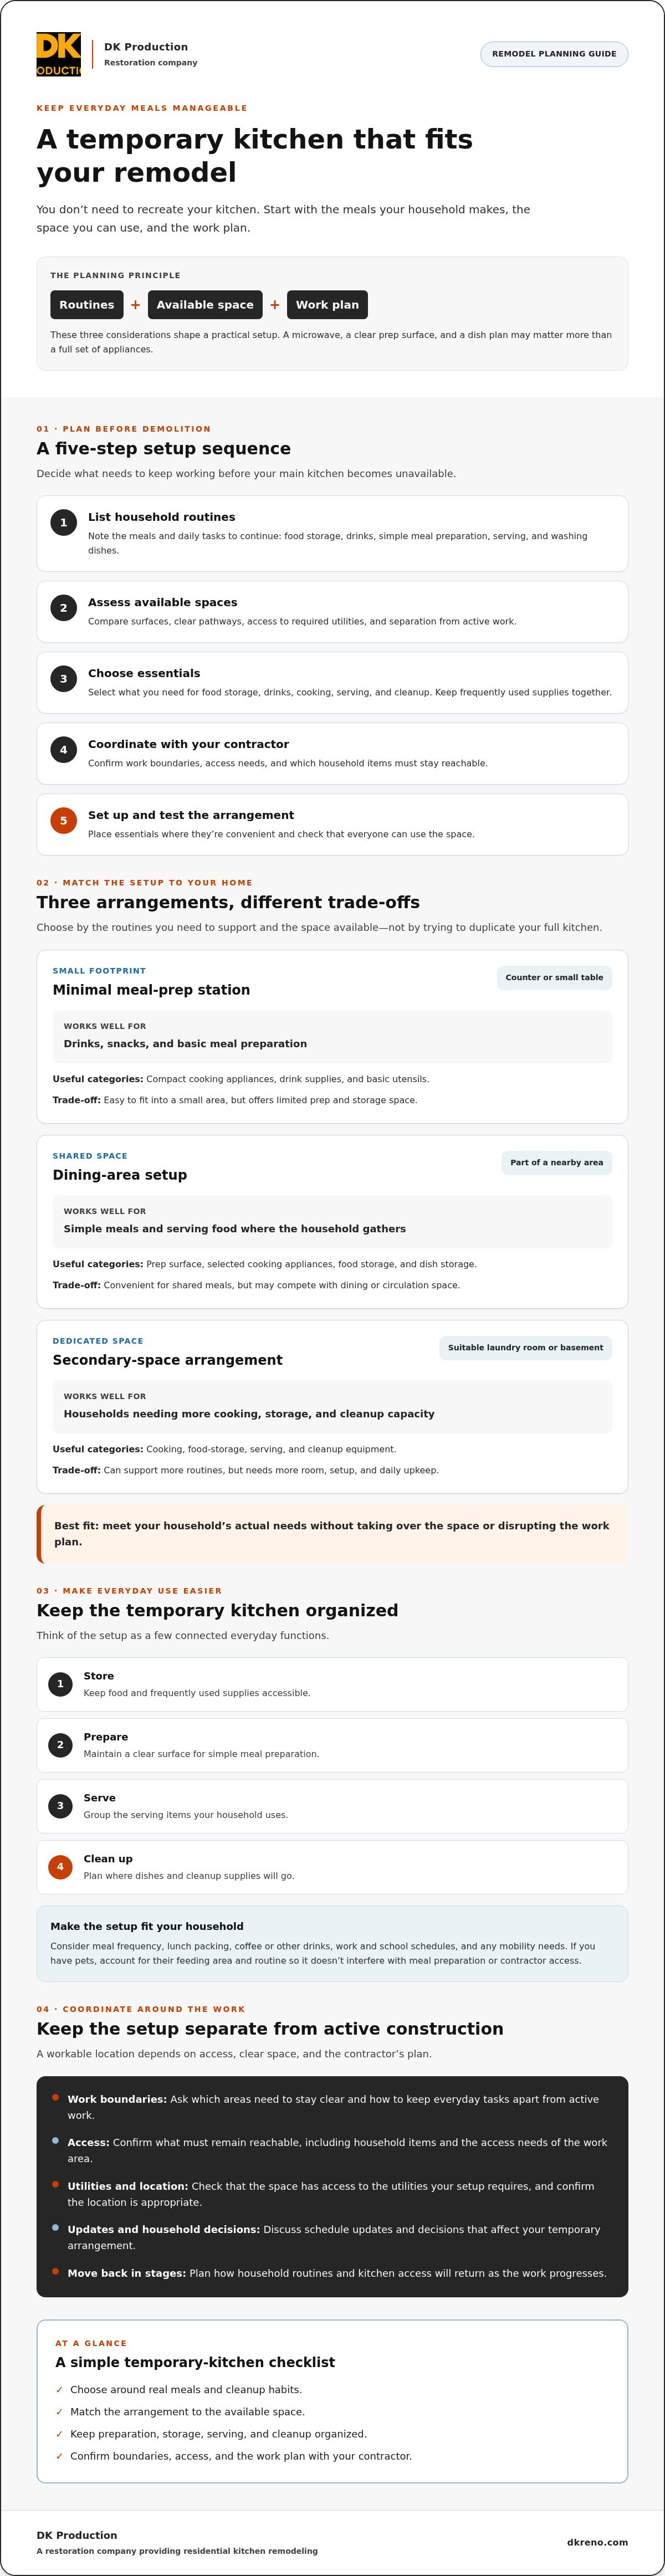Click the Dining-area setup heading
665x2576 pixels.
click(x=120, y=1175)
